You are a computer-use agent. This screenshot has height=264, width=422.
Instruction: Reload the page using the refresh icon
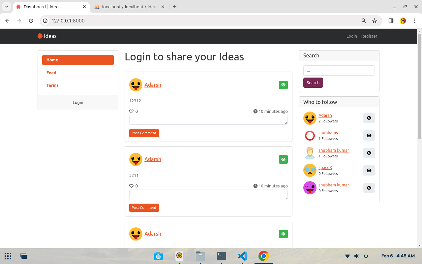tap(31, 21)
